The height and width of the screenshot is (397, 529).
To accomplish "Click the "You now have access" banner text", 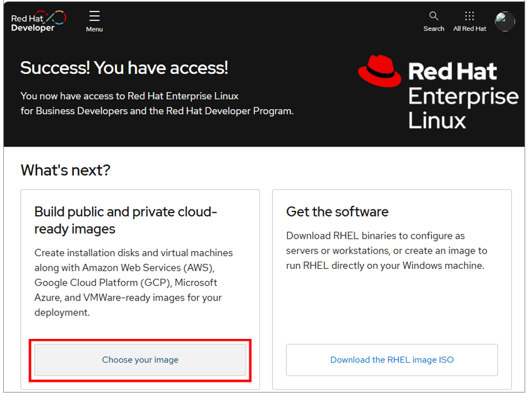I will click(129, 96).
